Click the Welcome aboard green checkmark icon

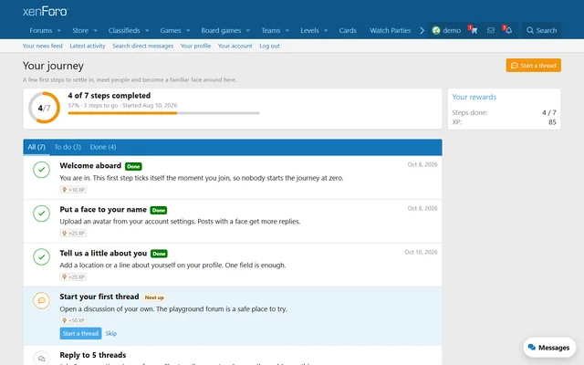pyautogui.click(x=41, y=170)
